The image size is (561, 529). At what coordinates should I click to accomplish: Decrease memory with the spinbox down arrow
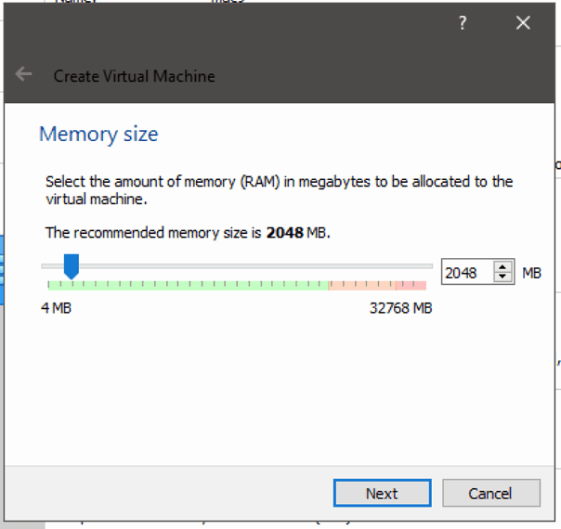coord(502,277)
